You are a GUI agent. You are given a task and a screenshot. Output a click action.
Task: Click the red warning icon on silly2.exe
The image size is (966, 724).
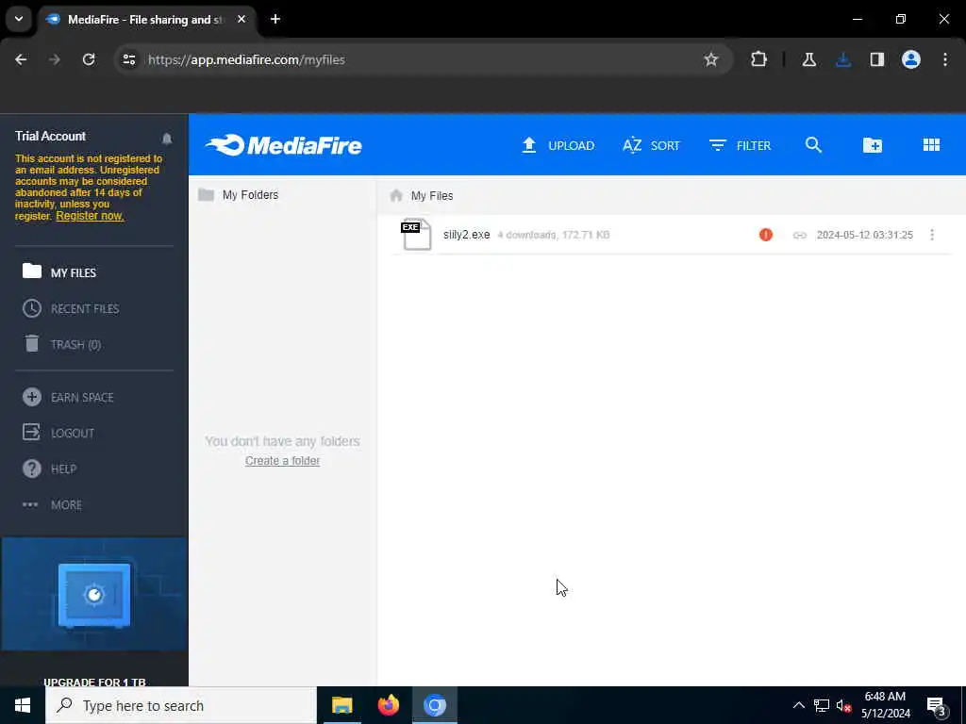tap(766, 235)
